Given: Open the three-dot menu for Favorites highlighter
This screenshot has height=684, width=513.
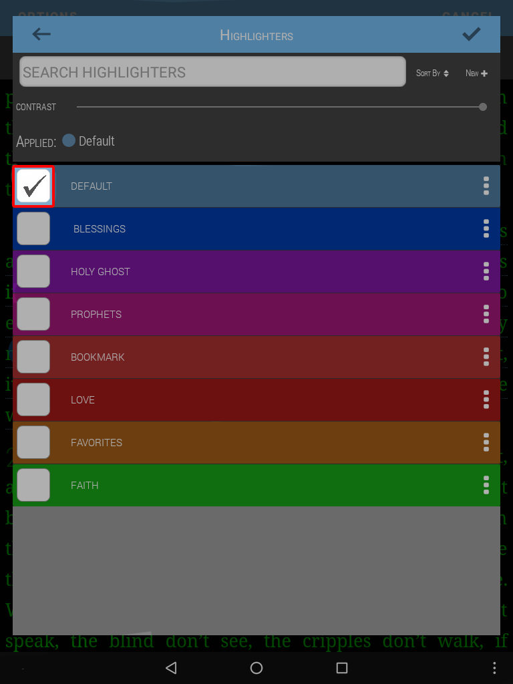Looking at the screenshot, I should (486, 442).
